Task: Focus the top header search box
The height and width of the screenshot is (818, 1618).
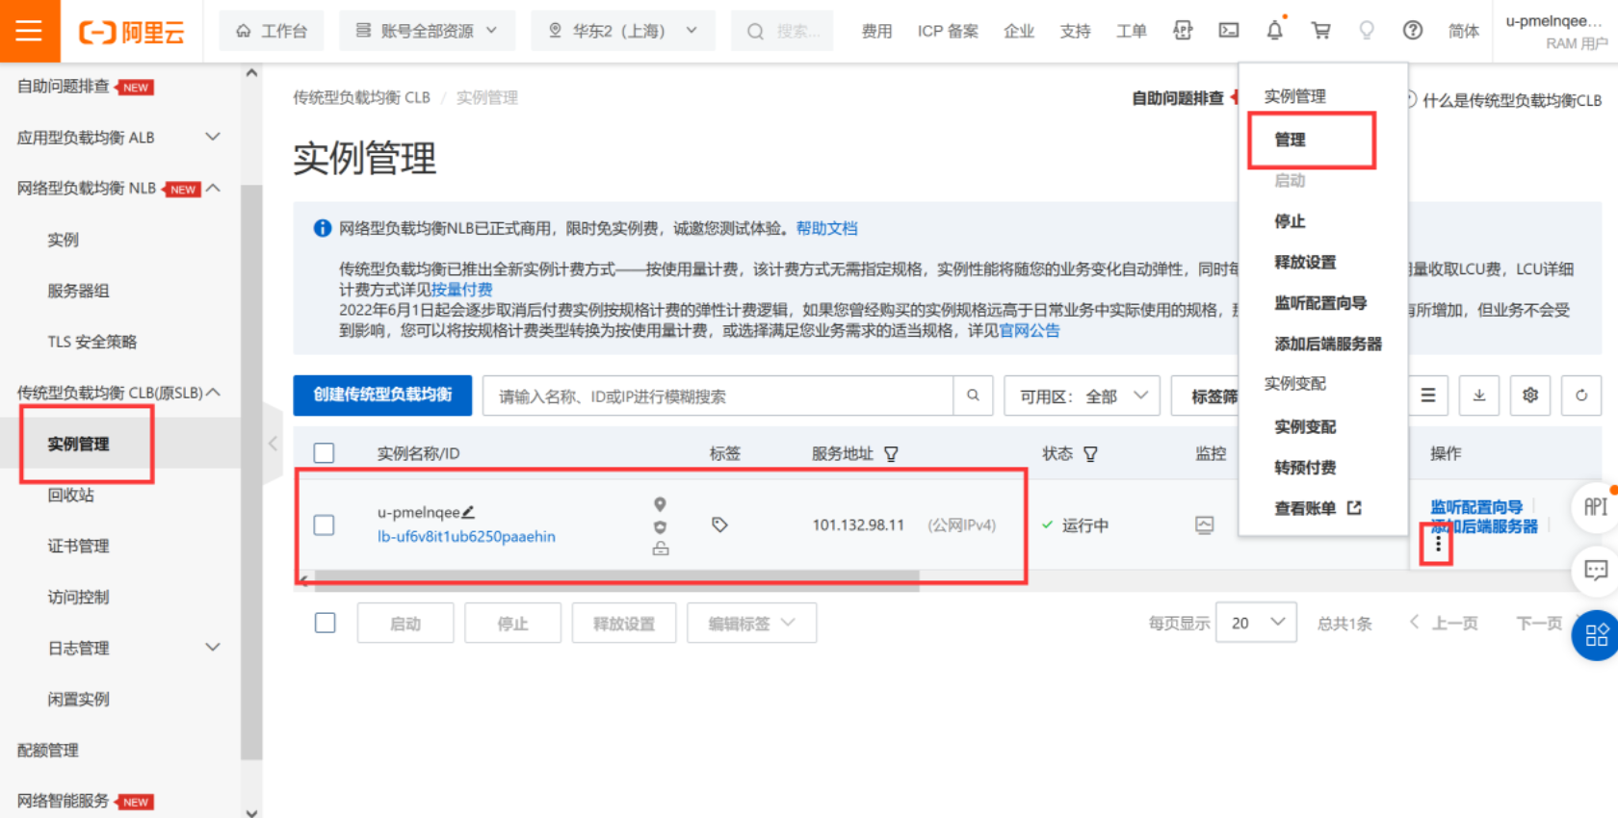Action: pos(781,31)
